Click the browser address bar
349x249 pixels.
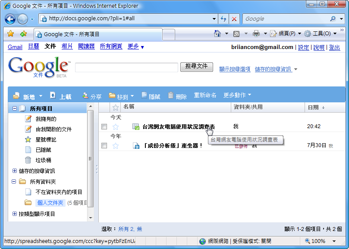click(x=129, y=18)
